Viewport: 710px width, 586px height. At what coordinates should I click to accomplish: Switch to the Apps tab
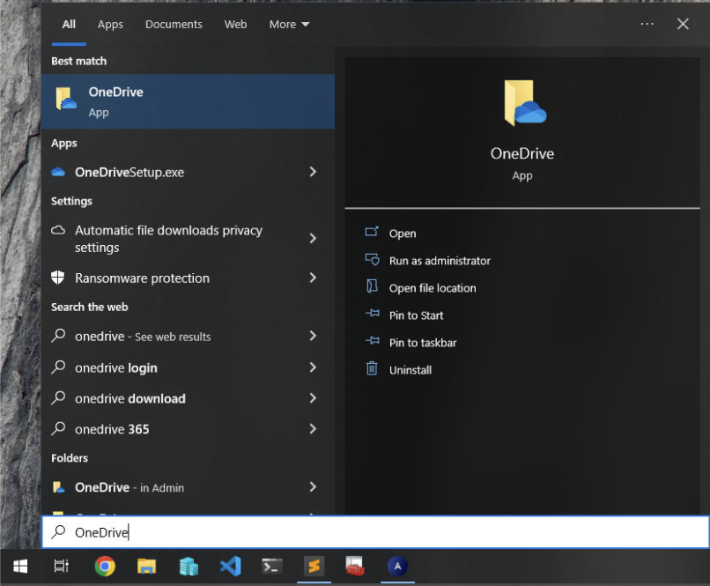click(x=110, y=25)
